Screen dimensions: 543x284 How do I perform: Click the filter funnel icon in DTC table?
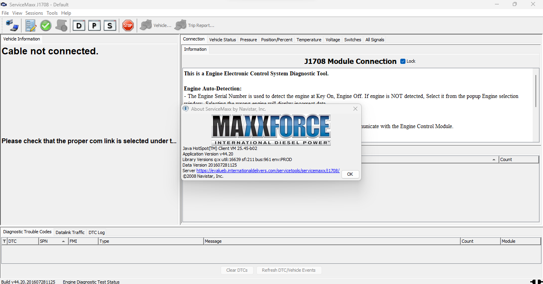[x=4, y=241]
